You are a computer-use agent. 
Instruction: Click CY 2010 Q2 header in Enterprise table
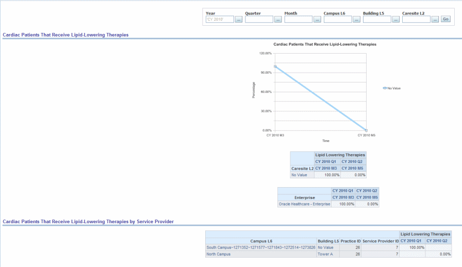[x=367, y=191]
